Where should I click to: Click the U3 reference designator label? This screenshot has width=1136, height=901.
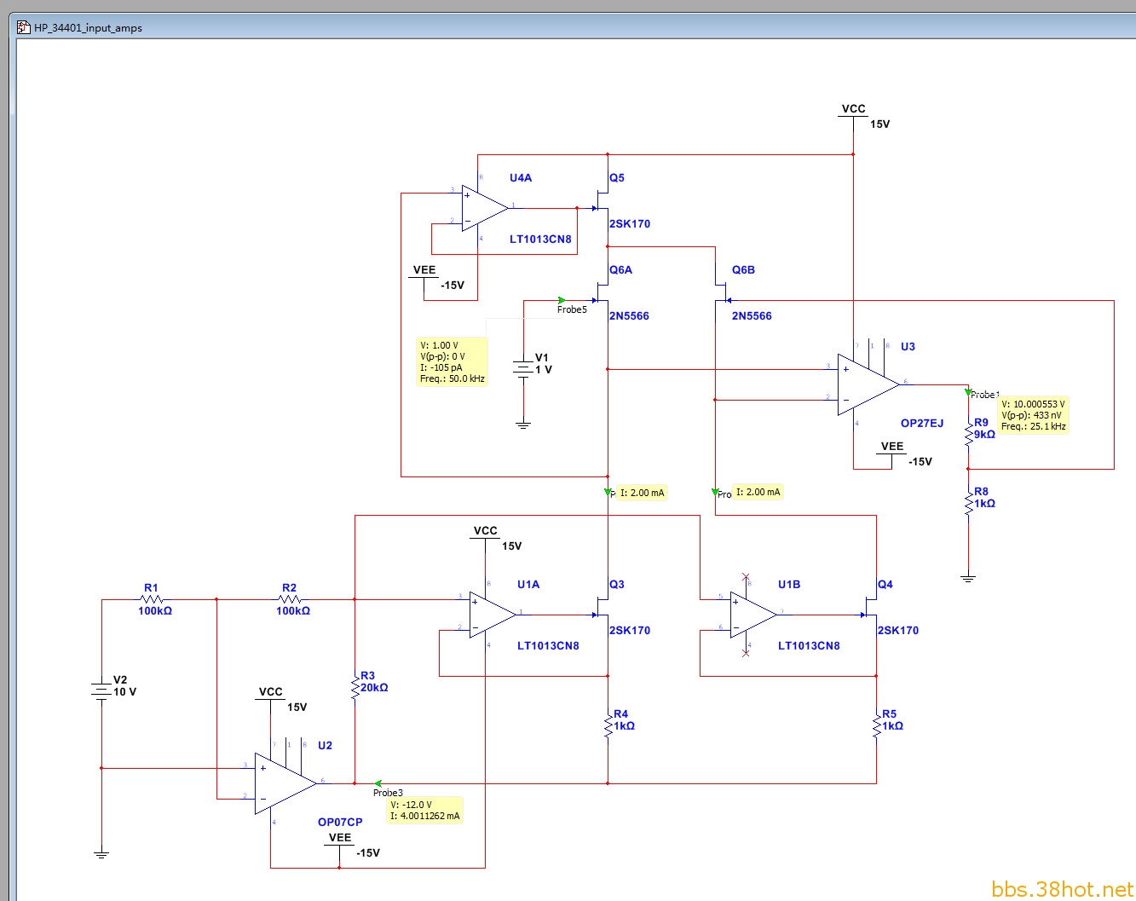tap(908, 346)
